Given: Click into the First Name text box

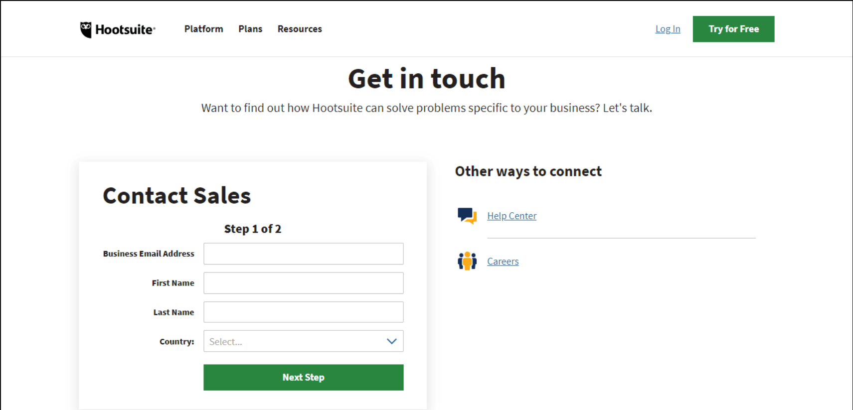Looking at the screenshot, I should click(303, 283).
